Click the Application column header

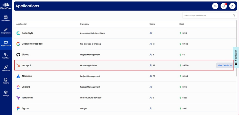pyautogui.click(x=22, y=24)
